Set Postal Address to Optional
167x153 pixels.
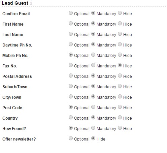tap(71, 75)
